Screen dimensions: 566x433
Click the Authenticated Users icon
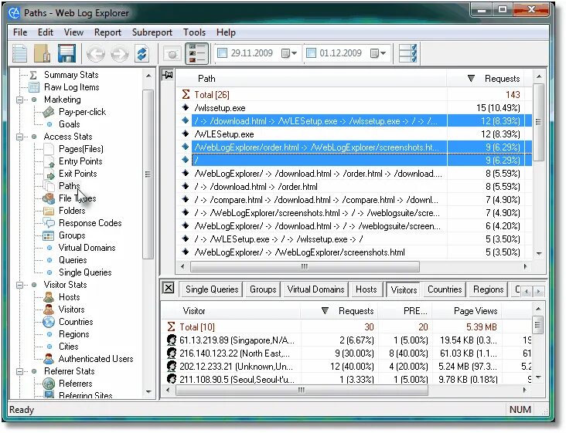(x=49, y=359)
